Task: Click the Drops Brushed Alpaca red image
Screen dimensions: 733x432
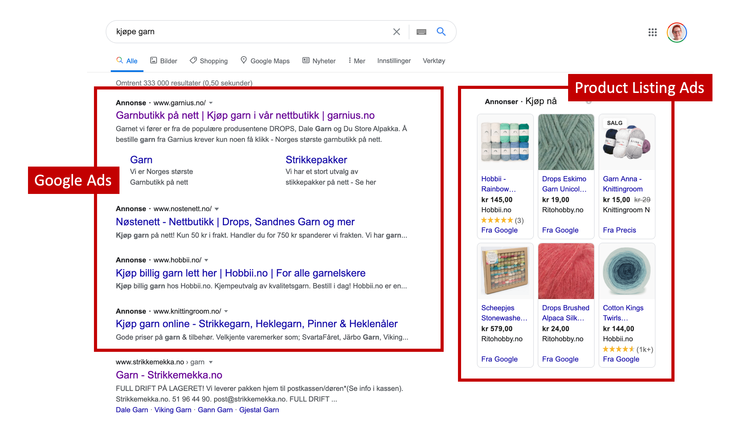Action: 566,271
